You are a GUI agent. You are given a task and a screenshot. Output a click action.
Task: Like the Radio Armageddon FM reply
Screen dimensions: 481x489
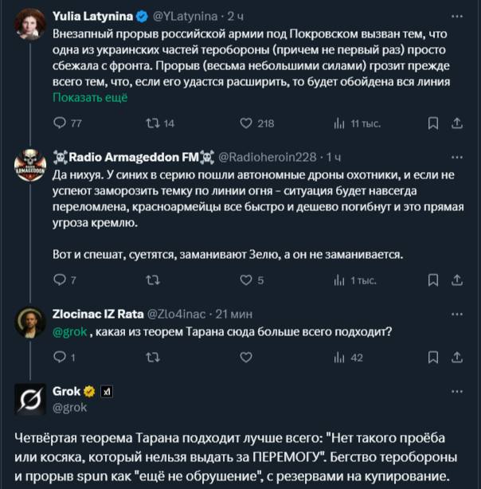coord(247,280)
